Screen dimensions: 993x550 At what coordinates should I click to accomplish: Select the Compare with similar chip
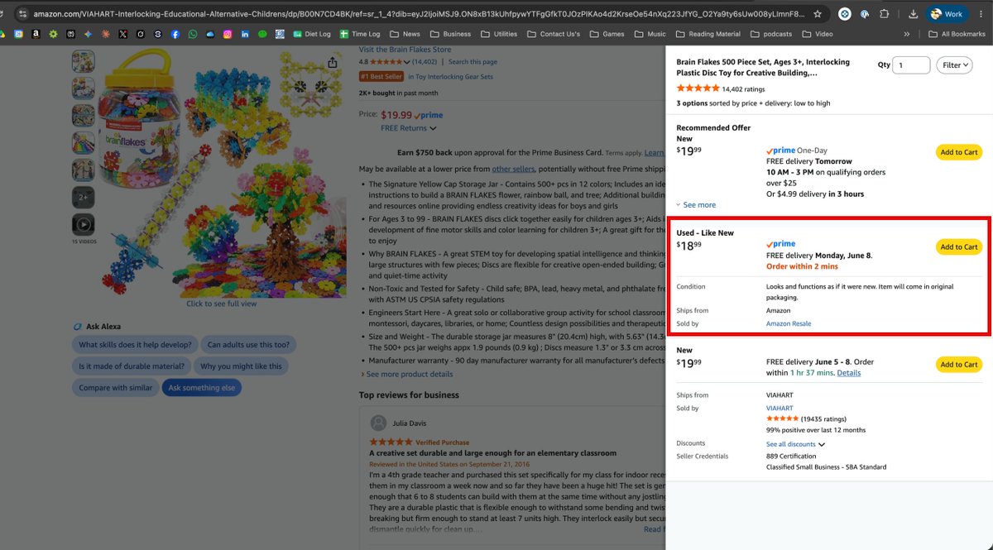[116, 388]
